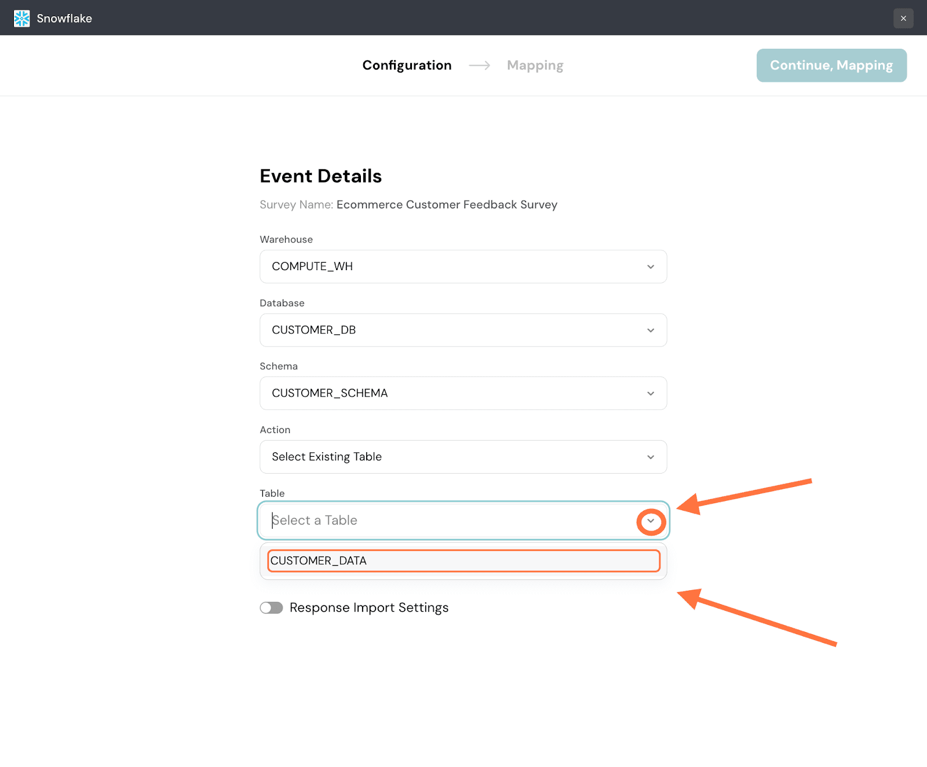Viewport: 927px width, 767px height.
Task: Click the Snowflake logo icon
Action: [x=21, y=19]
